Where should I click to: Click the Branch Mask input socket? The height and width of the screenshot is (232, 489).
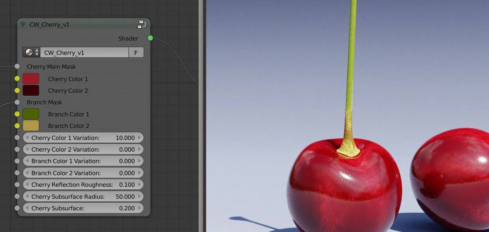click(17, 102)
